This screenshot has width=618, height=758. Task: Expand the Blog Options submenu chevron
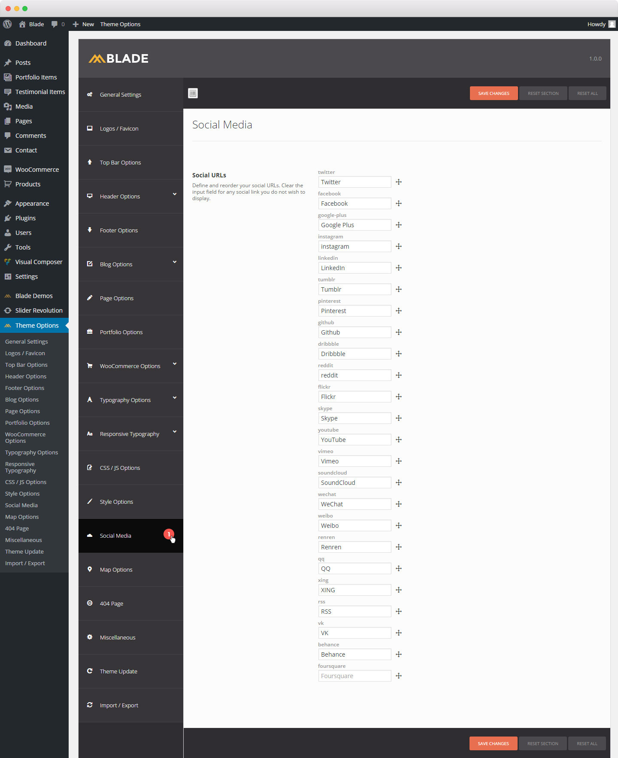tap(175, 262)
